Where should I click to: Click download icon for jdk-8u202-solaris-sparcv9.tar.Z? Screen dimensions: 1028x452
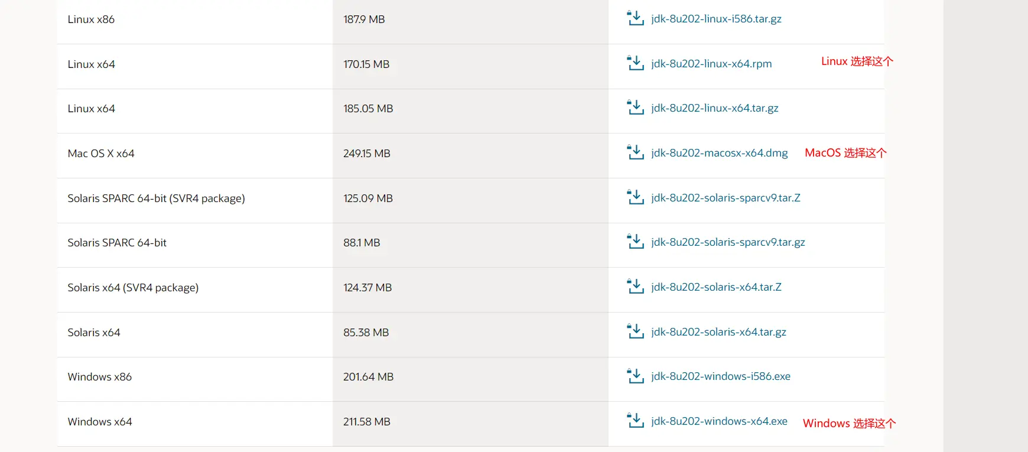pos(635,197)
